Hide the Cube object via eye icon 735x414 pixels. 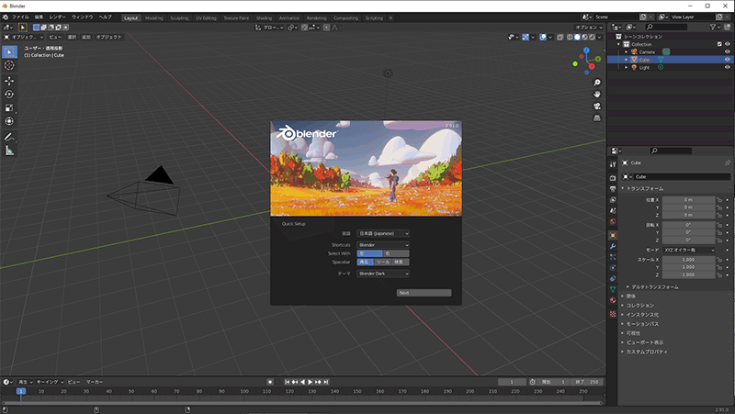(729, 60)
